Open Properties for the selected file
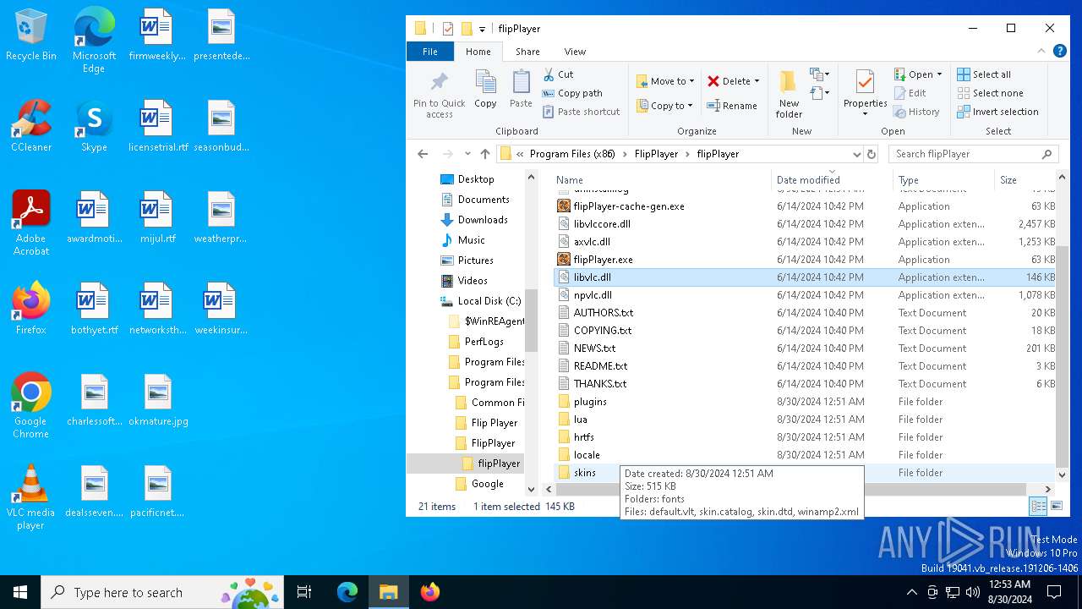 [865, 93]
